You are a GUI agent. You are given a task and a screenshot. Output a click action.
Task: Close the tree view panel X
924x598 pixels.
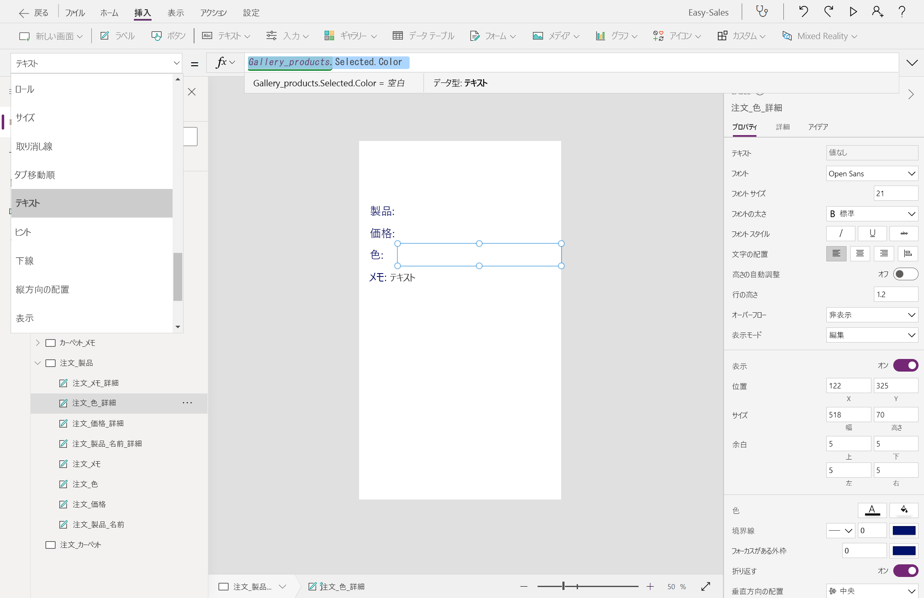click(192, 92)
